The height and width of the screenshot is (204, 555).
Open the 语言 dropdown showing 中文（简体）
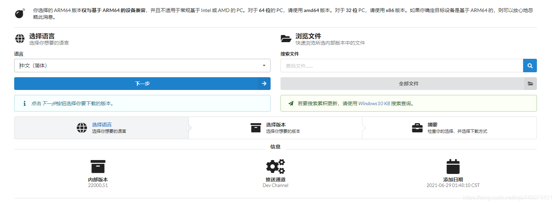click(x=142, y=66)
